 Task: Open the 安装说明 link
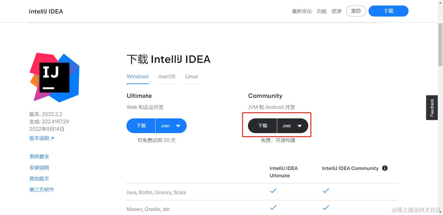[x=39, y=168]
